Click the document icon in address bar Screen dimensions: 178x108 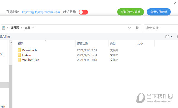pyautogui.click(x=4, y=28)
